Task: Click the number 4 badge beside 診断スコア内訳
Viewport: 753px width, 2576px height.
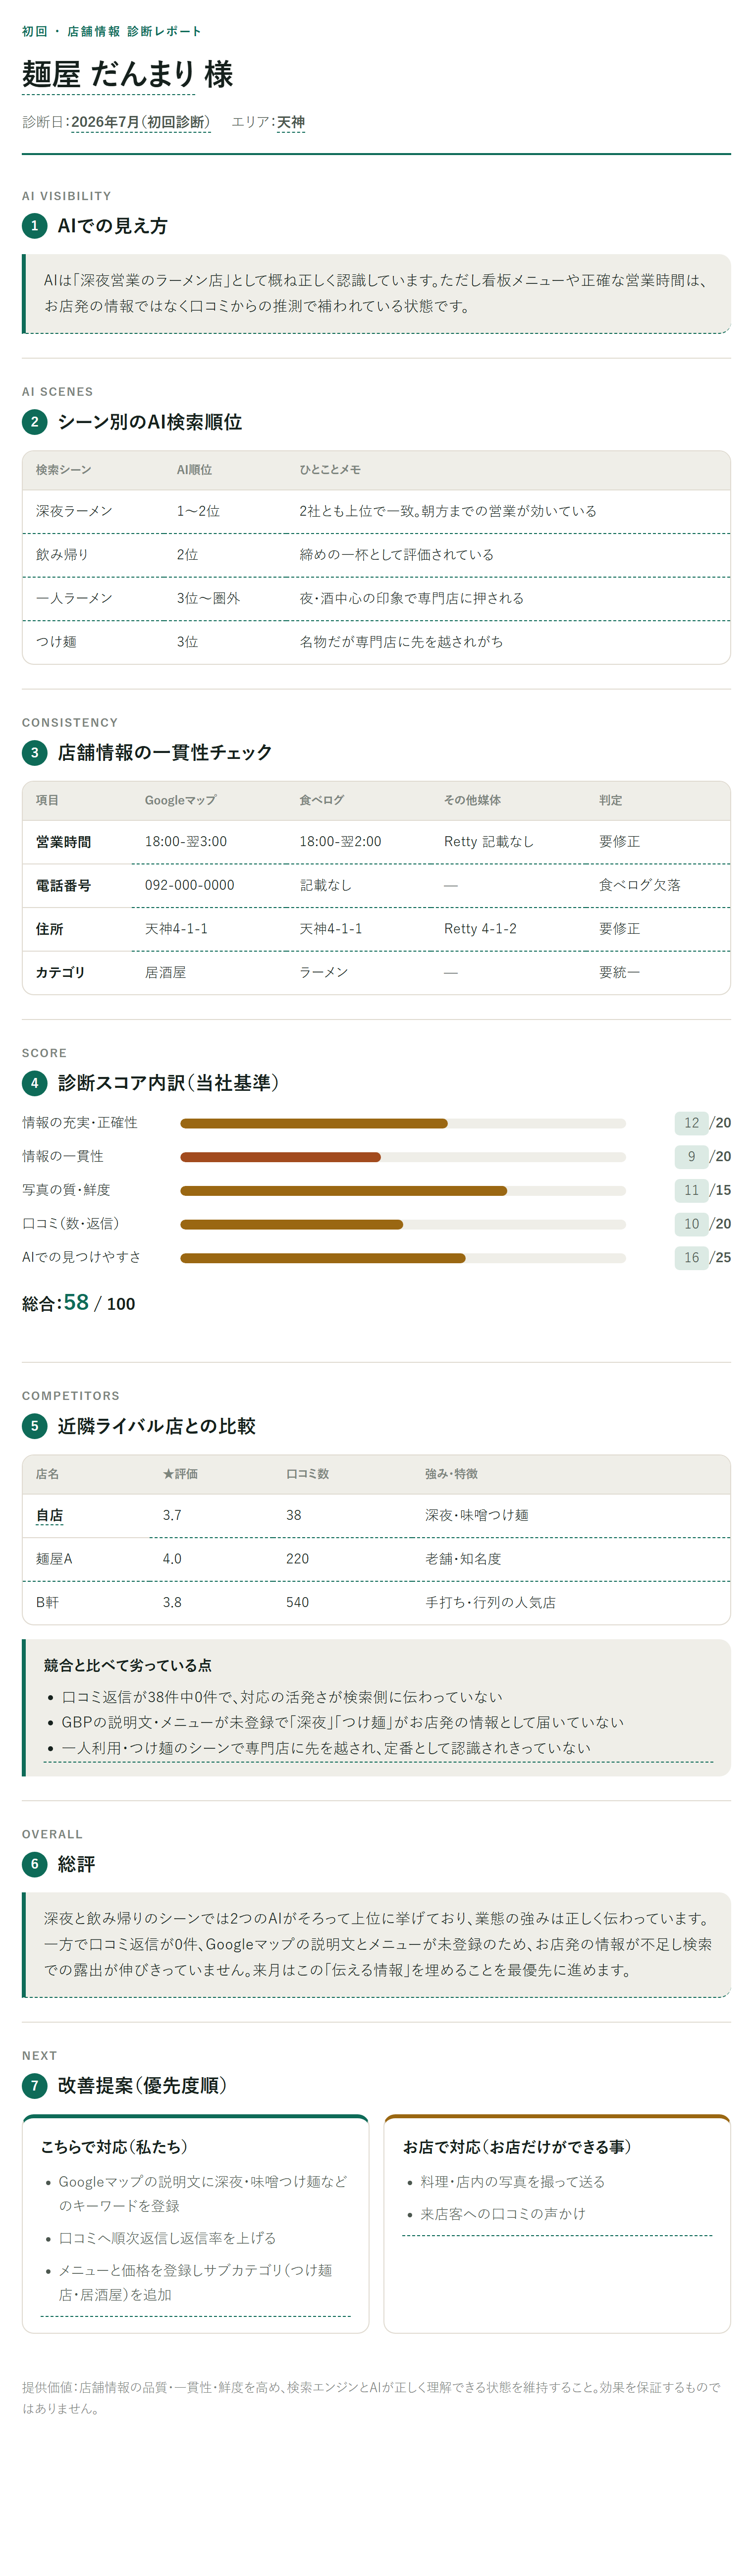Action: (x=34, y=1083)
